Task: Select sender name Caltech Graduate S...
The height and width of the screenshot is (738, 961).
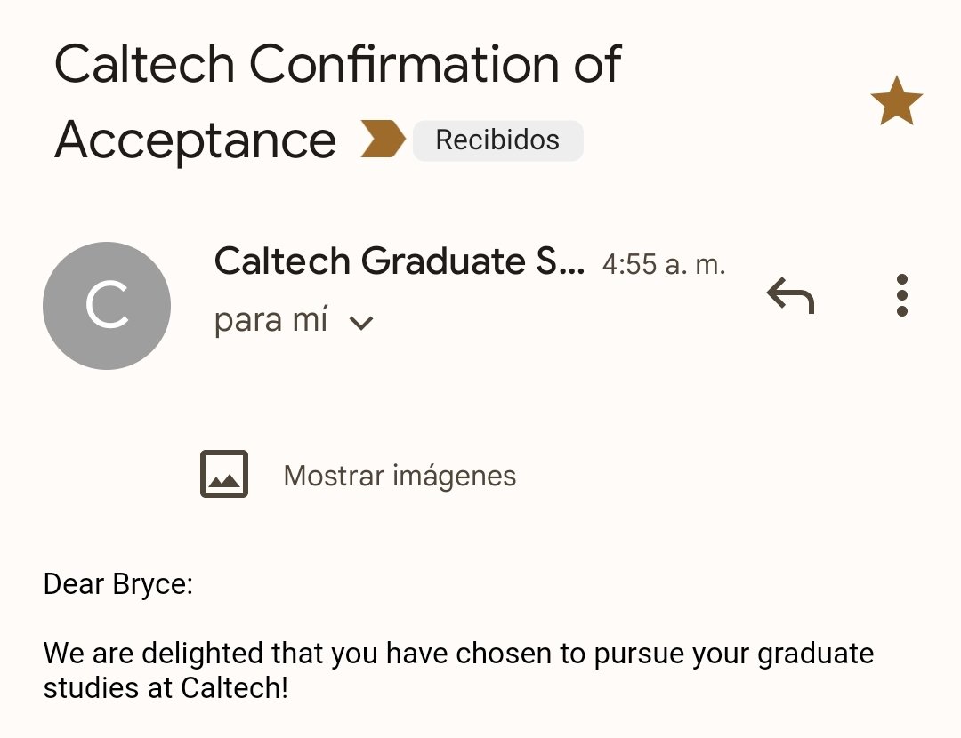Action: pyautogui.click(x=400, y=261)
